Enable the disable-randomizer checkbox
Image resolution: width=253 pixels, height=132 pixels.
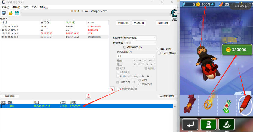coord(159,49)
